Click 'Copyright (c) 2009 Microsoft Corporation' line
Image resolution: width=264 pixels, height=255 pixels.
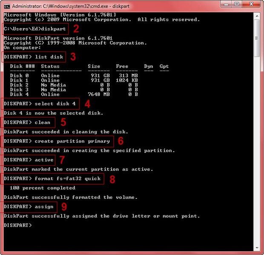pyautogui.click(x=102, y=20)
